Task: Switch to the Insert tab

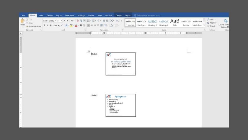Action: (41, 15)
